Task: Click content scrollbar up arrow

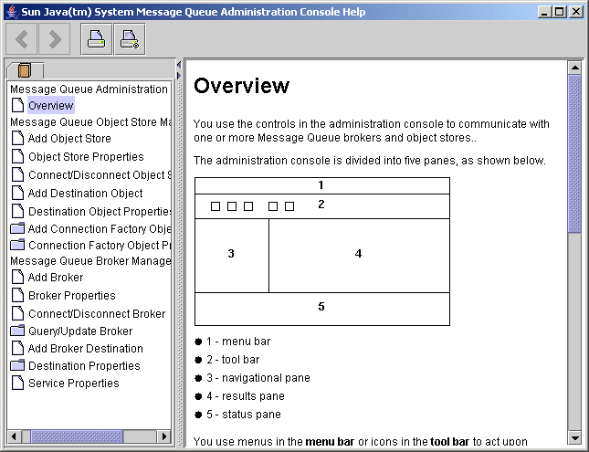Action: point(574,68)
